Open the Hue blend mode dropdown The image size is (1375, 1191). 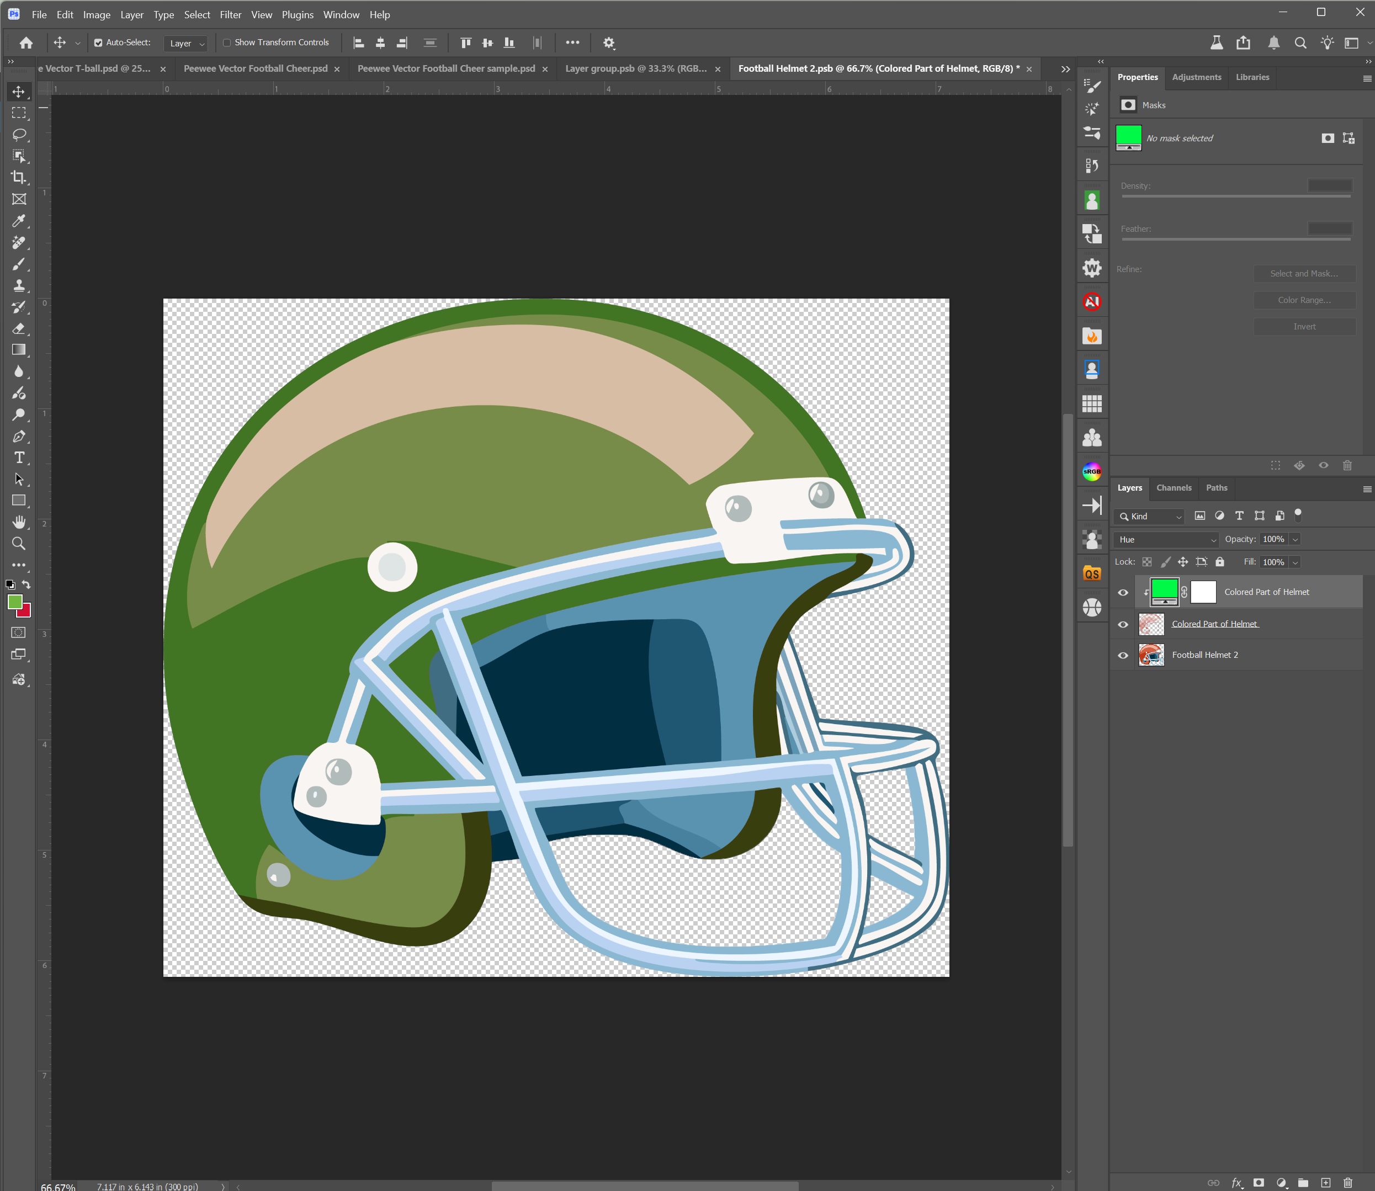(1165, 539)
